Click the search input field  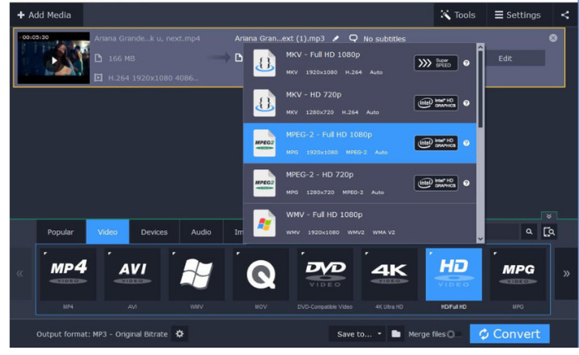(501, 231)
